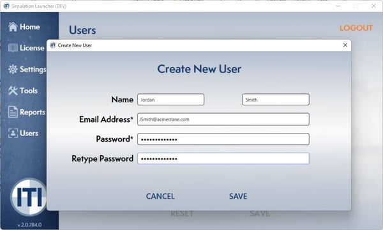Focus the last name field containing Smith
The width and height of the screenshot is (383, 230).
pos(276,100)
